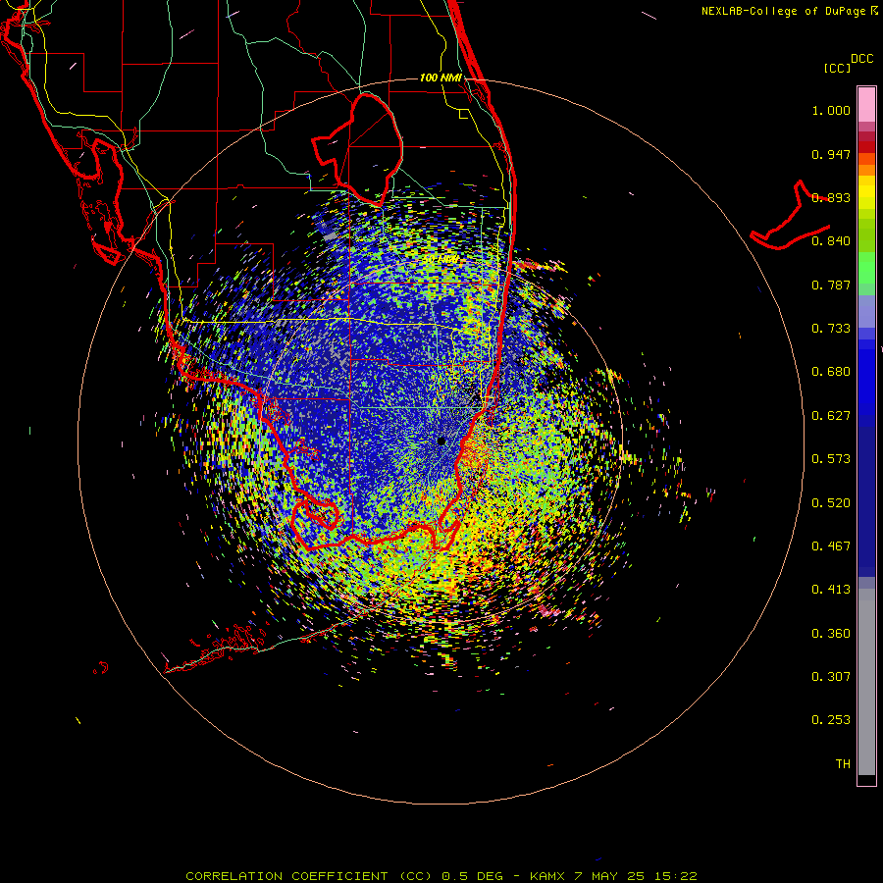Screen dimensions: 883x883
Task: Select the 0.307 scale value
Action: (831, 677)
